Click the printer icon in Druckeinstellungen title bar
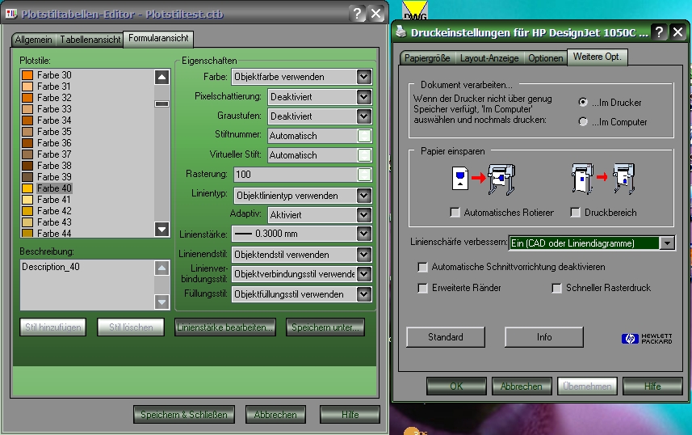692x435 pixels. click(x=401, y=32)
